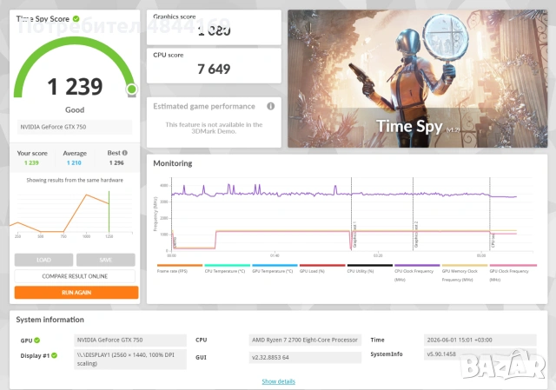
Task: Click the SAVE button
Action: pos(106,260)
